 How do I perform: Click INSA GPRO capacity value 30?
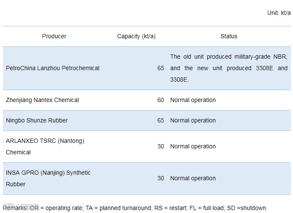[161, 179]
